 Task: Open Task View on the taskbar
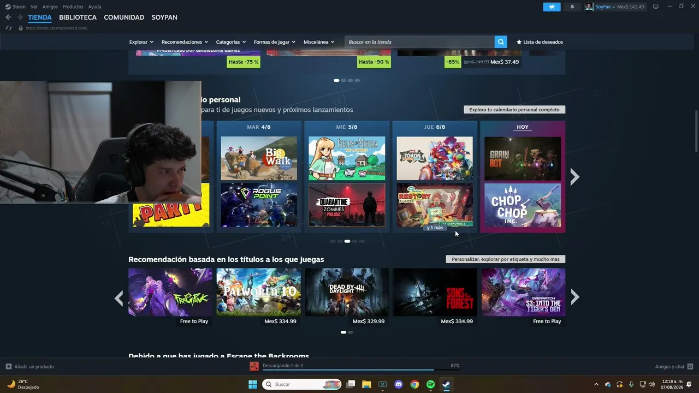[351, 384]
